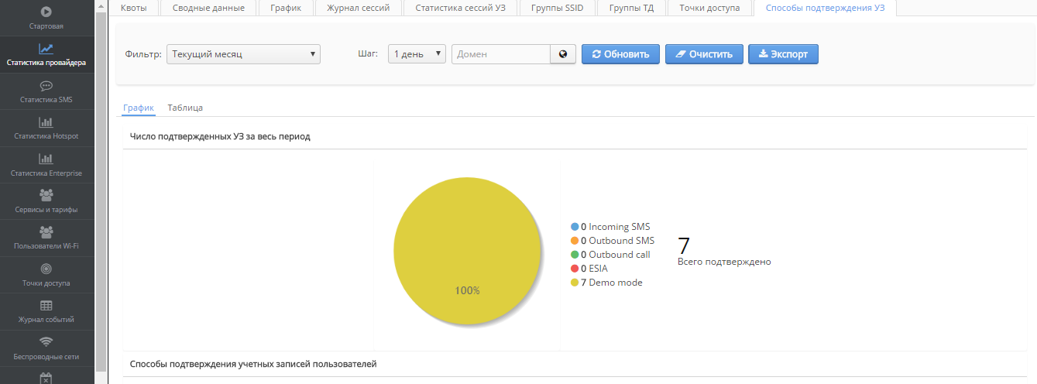This screenshot has width=1037, height=384.
Task: Click the Домен input field
Action: (501, 54)
